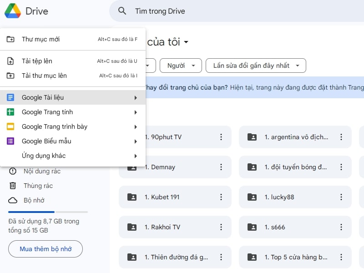Click the Google Trang tính spreadsheet icon
Image resolution: width=364 pixels, height=273 pixels.
coord(11,112)
